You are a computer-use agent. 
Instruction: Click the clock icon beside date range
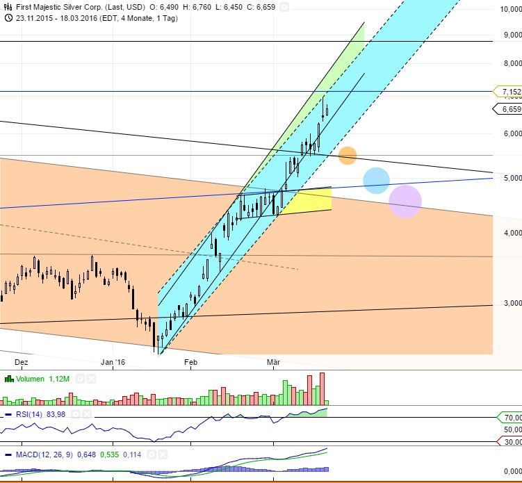pyautogui.click(x=8, y=18)
